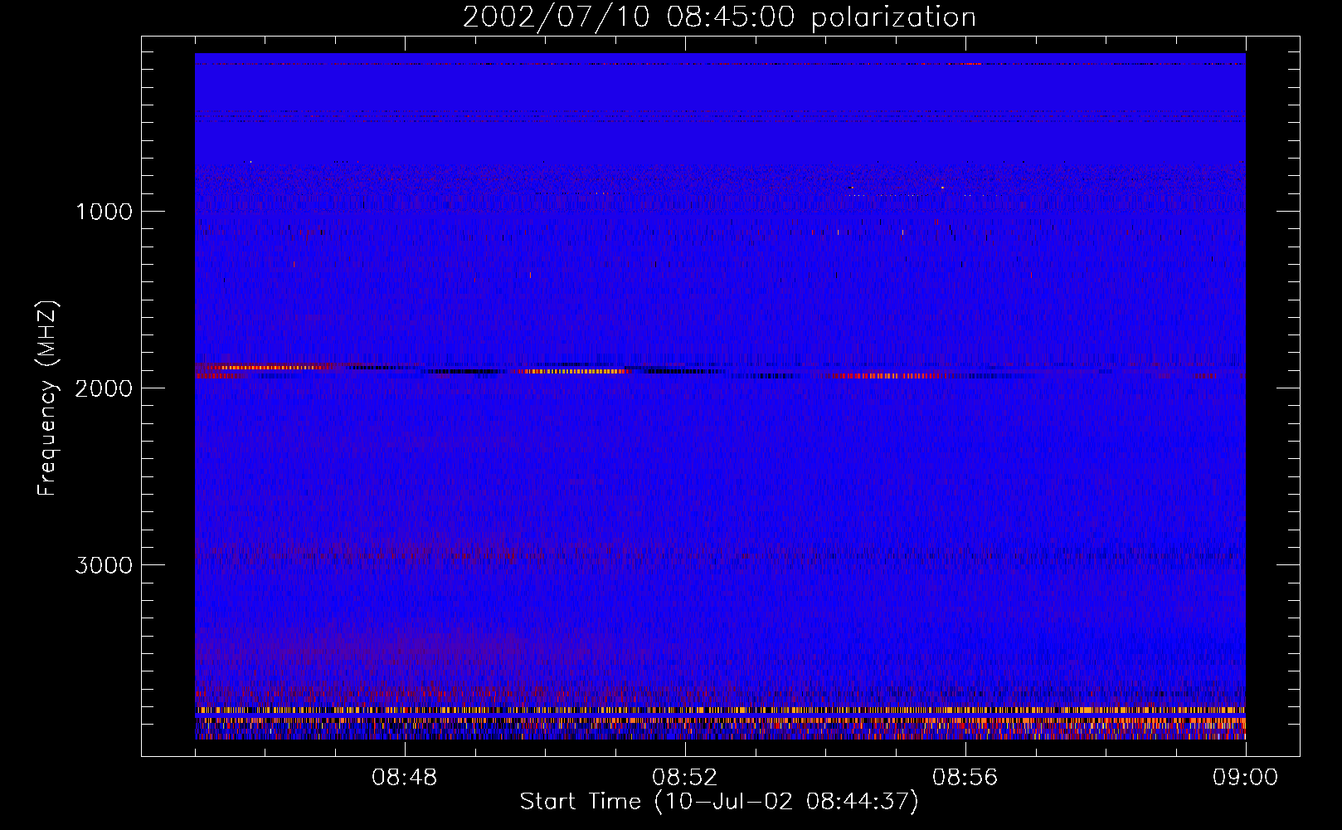The height and width of the screenshot is (830, 1342).
Task: Click the 08:52 time tick label
Action: (x=685, y=778)
